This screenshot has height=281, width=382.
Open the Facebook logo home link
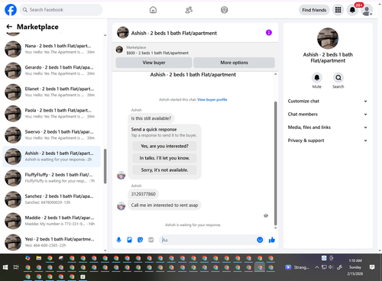(11, 10)
